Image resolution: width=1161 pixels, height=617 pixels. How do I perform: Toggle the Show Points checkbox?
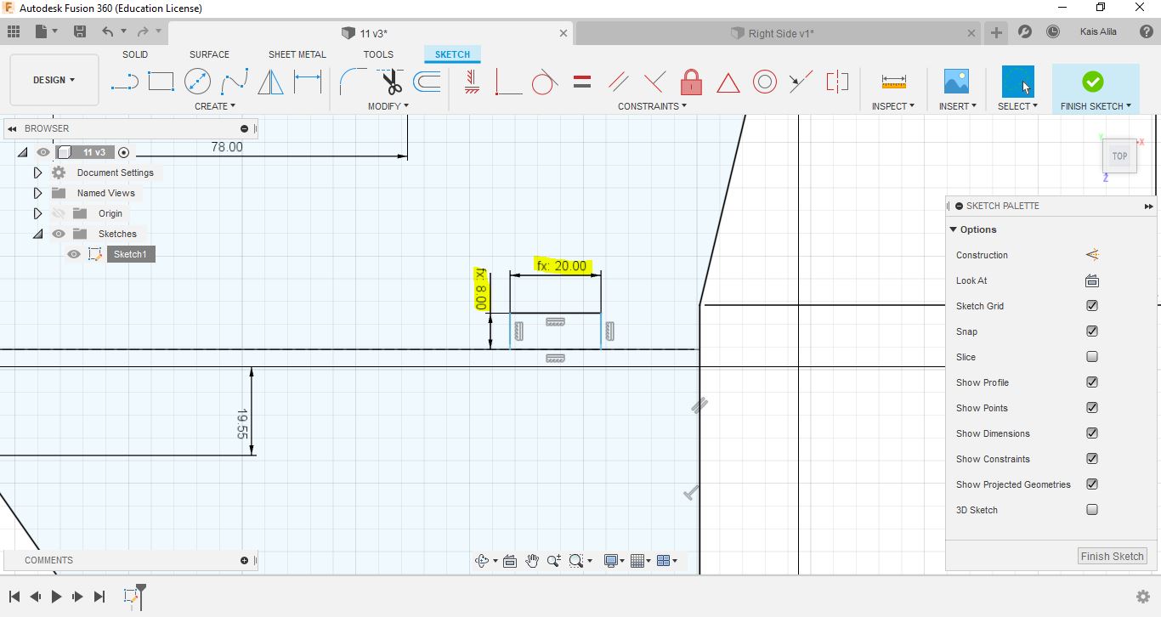[1092, 408]
